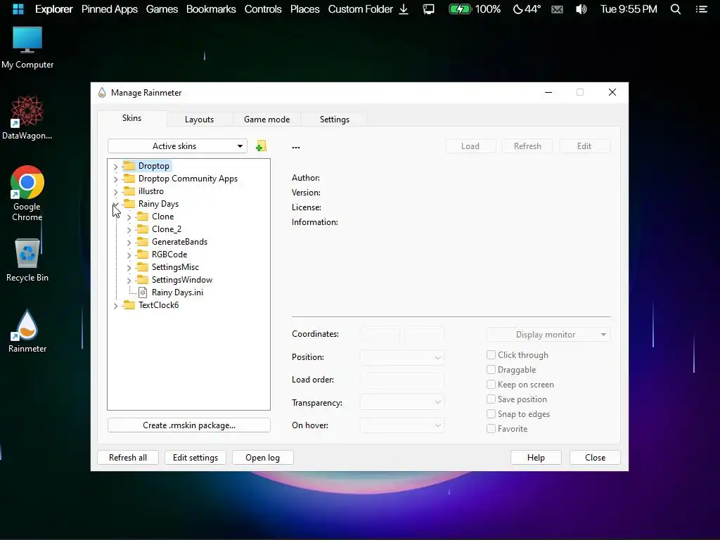Collapse the Rainy Days tree node
Image resolution: width=720 pixels, height=540 pixels.
point(116,205)
